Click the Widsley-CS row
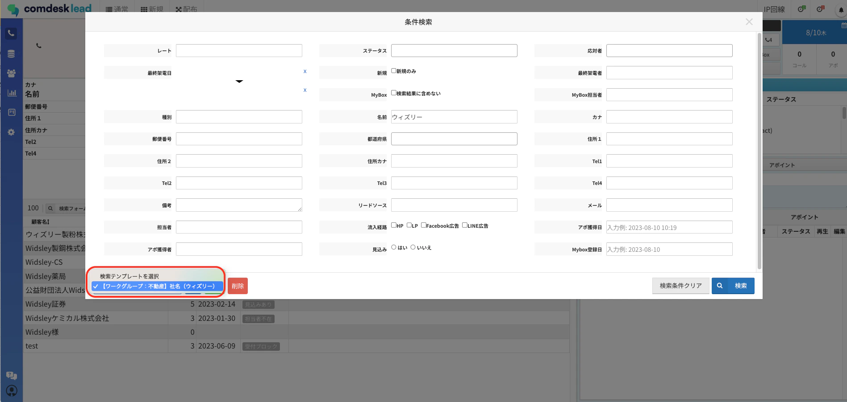The image size is (847, 402). click(x=54, y=262)
